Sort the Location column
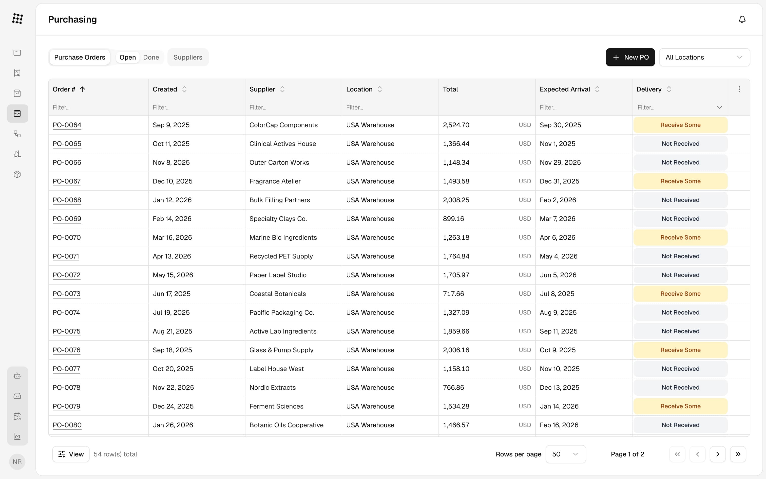 coord(379,89)
